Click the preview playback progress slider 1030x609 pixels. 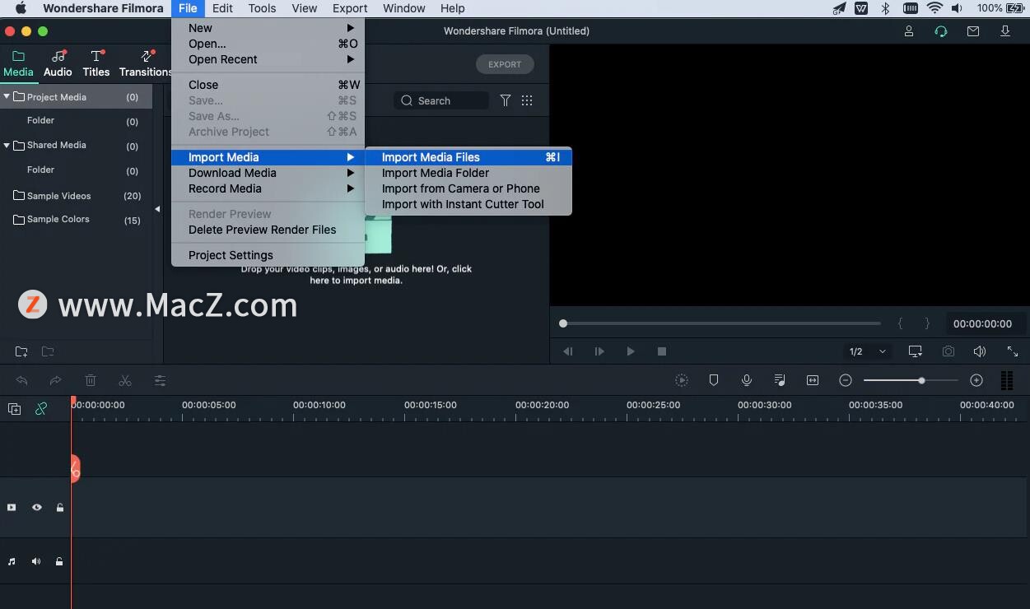(x=720, y=323)
